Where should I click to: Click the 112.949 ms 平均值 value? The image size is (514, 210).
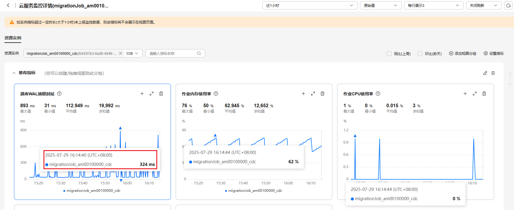77,106
